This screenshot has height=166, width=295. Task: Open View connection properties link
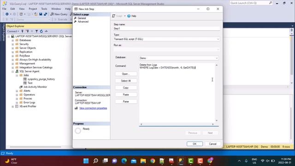tap(93, 108)
